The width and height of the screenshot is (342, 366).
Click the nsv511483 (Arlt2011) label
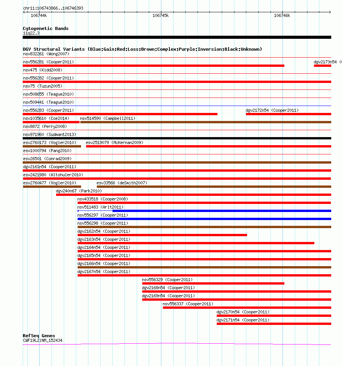tap(100, 207)
